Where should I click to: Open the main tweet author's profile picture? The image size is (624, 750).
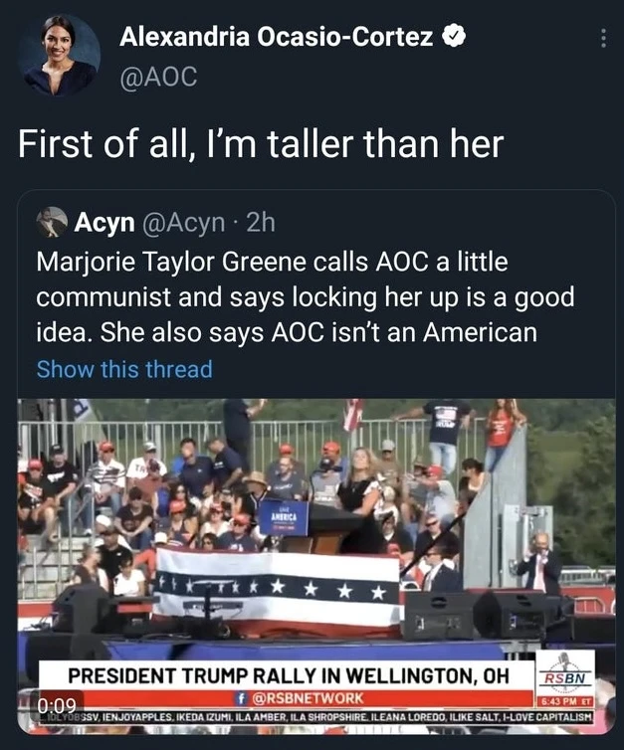click(x=60, y=56)
